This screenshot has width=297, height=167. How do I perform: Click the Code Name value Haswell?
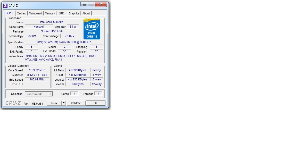[x=39, y=27]
